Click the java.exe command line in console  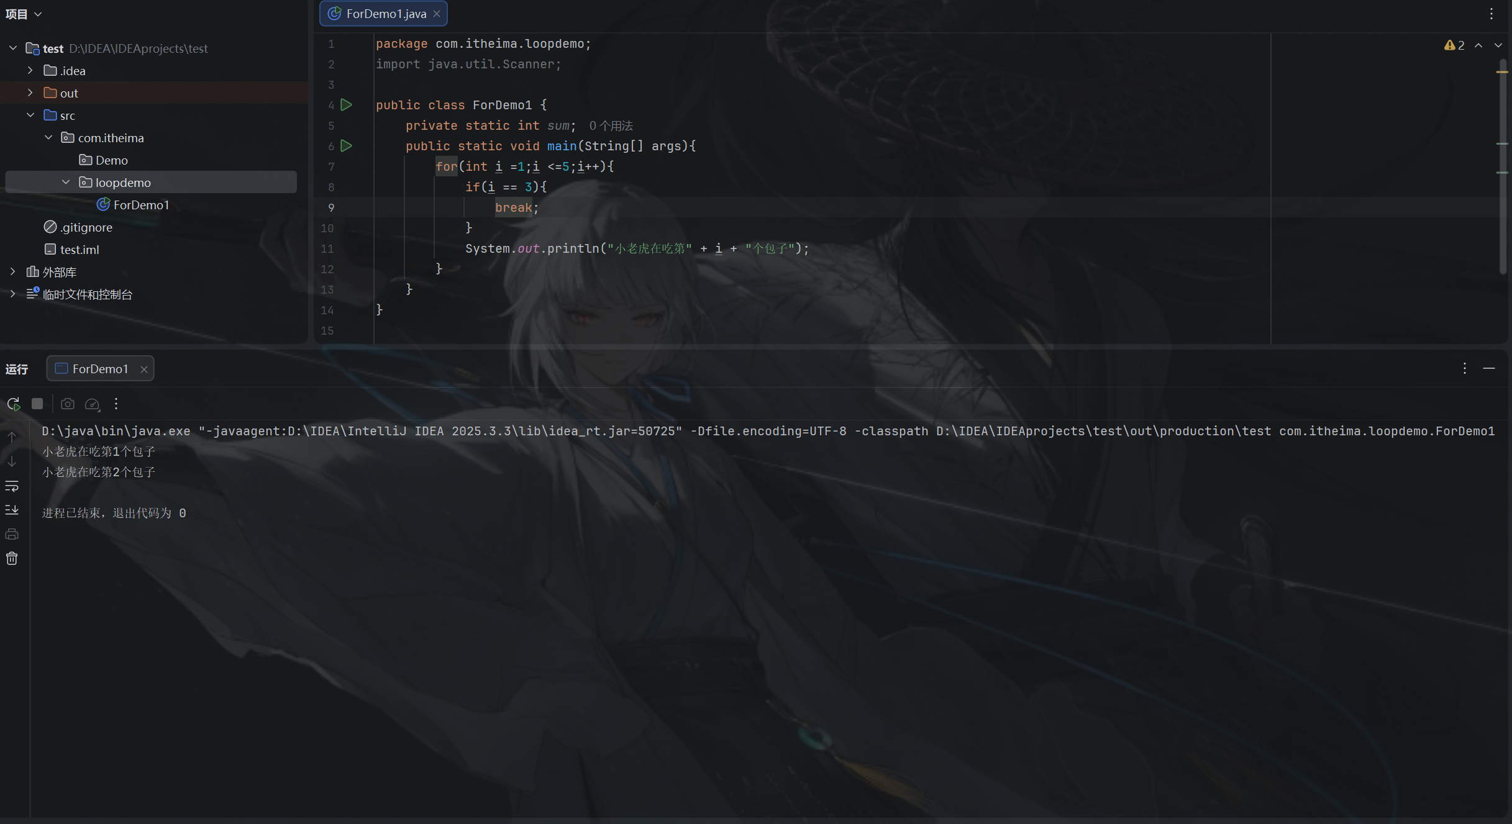pos(768,431)
